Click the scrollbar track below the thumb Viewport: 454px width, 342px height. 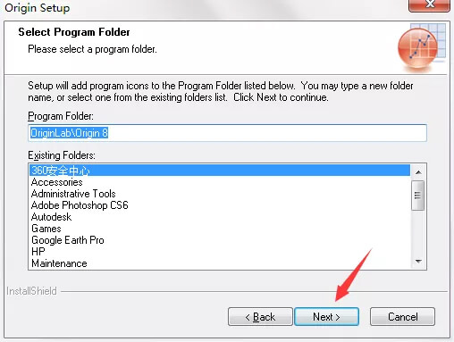[x=418, y=233]
